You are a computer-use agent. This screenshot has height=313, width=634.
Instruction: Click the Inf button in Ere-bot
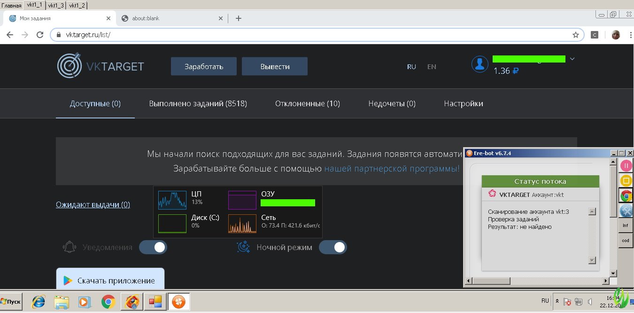pos(626,226)
